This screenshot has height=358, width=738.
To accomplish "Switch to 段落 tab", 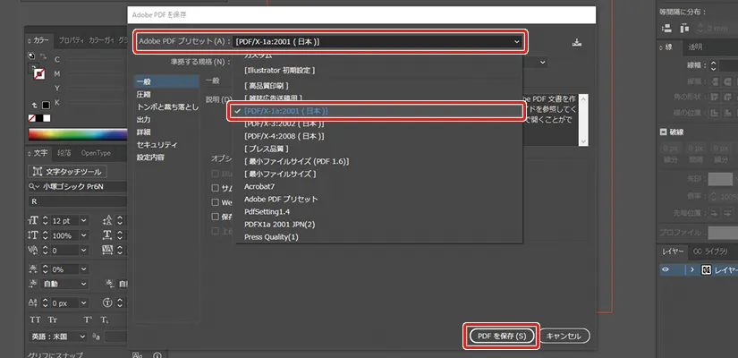I will pos(64,153).
